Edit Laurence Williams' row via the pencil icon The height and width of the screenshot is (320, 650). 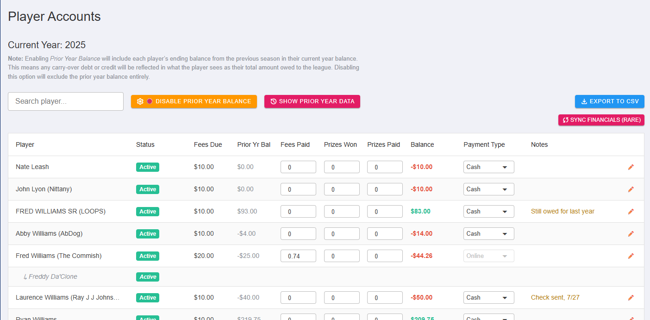tap(631, 297)
